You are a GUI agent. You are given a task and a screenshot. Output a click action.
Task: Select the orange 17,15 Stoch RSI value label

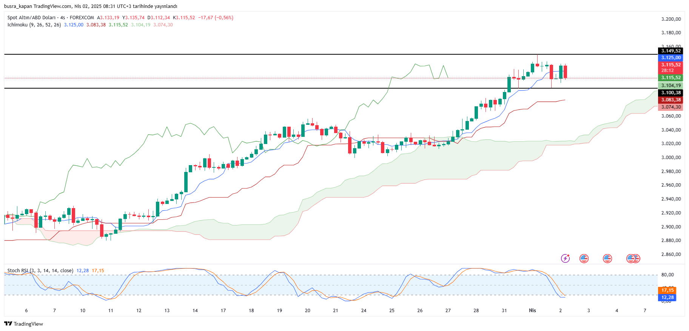pos(667,290)
